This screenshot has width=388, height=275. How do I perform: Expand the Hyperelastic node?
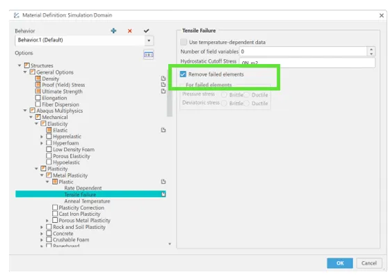coord(42,136)
